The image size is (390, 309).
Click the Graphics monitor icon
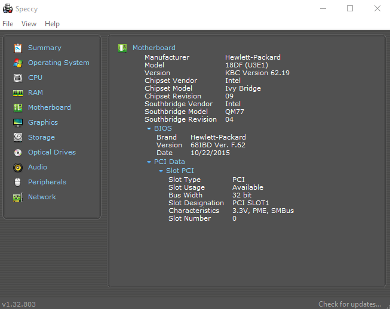17,122
